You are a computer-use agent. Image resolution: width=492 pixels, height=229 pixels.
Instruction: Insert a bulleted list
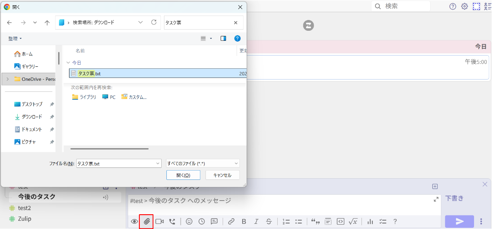pos(298,221)
